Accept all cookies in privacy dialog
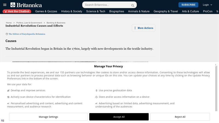The width and height of the screenshot is (219, 123). pos(119,117)
